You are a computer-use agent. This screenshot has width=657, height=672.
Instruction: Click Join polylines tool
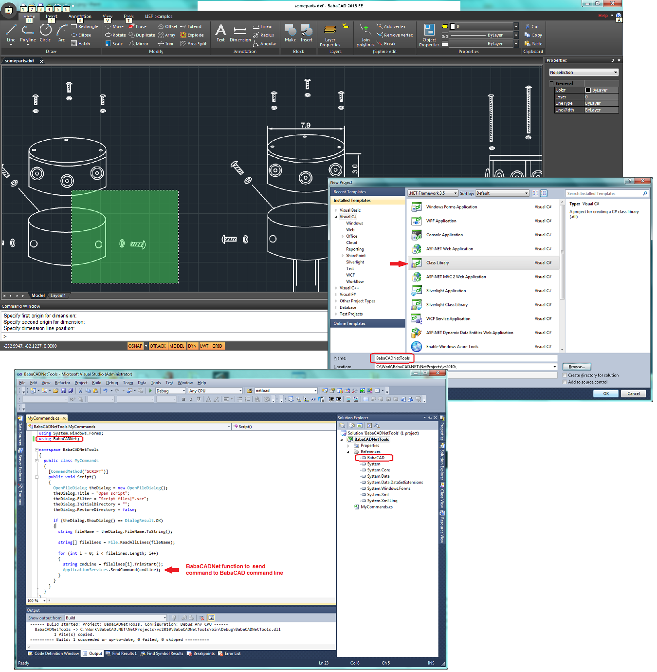[365, 36]
